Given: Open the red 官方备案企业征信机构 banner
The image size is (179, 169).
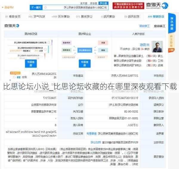Looking at the screenshot, I should [x=128, y=5].
